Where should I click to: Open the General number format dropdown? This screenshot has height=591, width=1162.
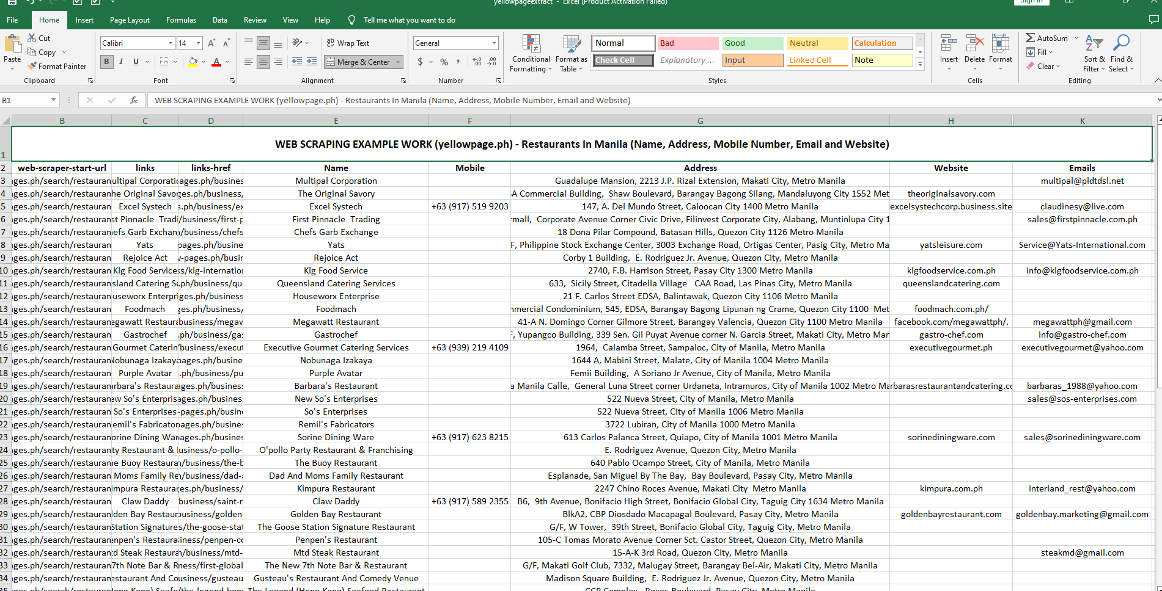tap(494, 43)
